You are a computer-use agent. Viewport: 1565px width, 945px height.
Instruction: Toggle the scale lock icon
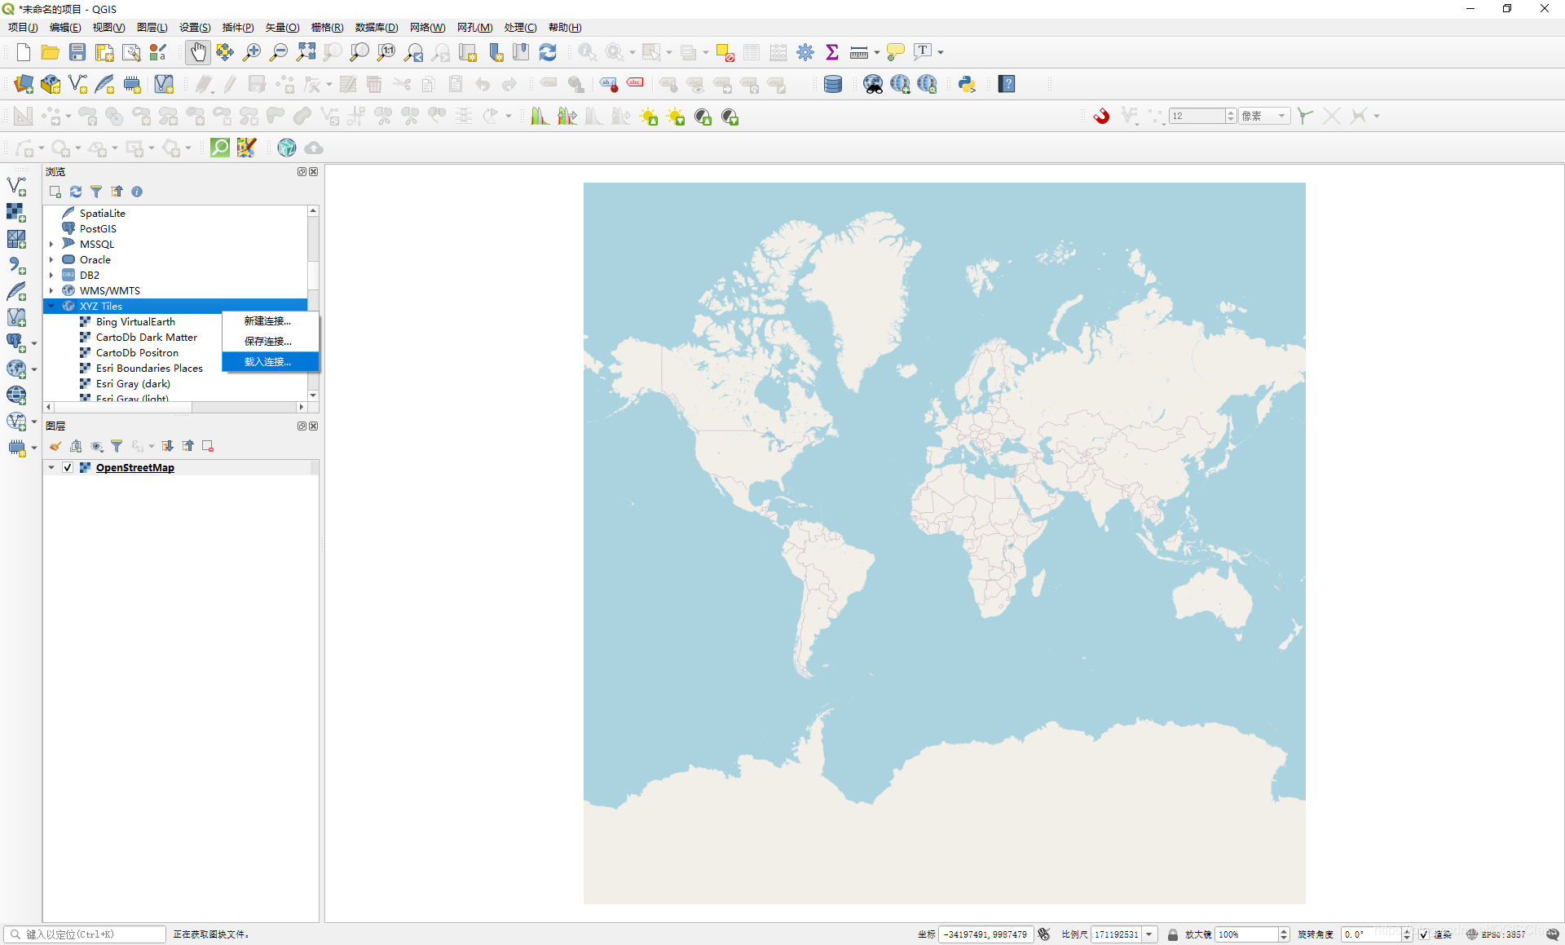pos(1172,934)
